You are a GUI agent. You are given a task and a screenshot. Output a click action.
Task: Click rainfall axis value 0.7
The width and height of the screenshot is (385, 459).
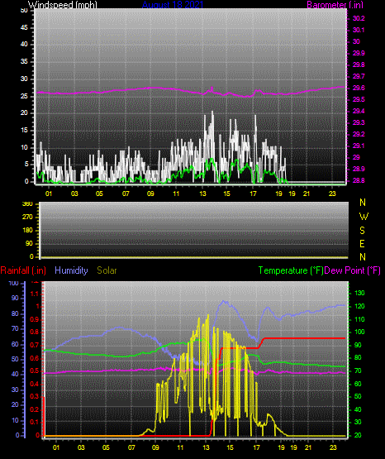pos(35,346)
